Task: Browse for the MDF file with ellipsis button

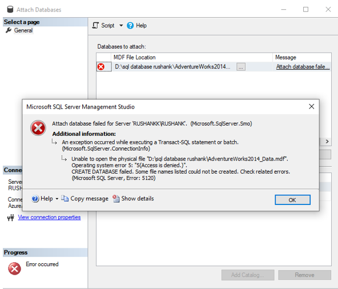Action: 241,67
